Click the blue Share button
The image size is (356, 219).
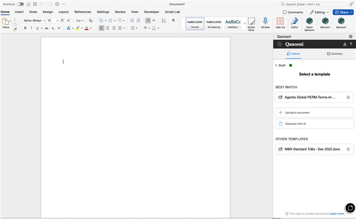(343, 12)
